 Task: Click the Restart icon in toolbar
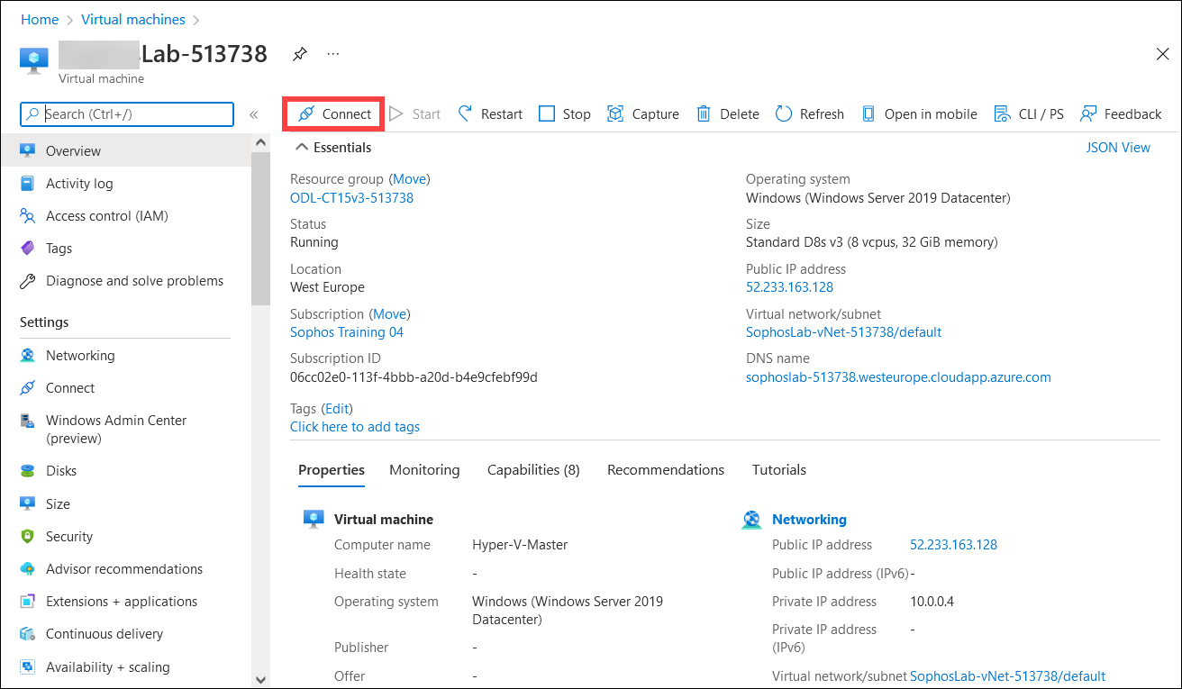(x=465, y=114)
